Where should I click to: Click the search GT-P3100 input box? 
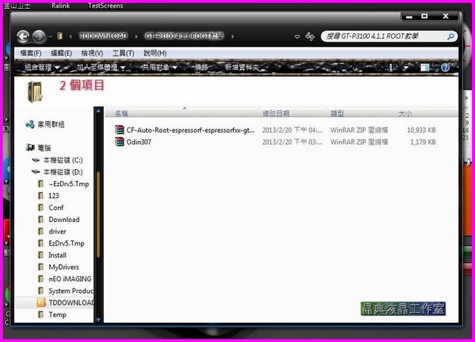click(386, 36)
